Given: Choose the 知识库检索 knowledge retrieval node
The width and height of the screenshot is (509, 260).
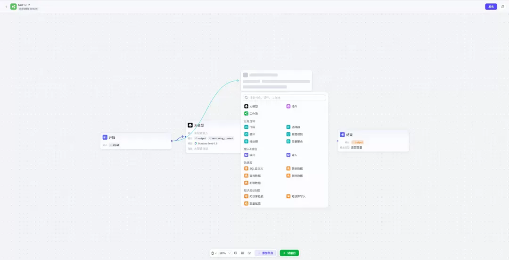Looking at the screenshot, I should (x=254, y=196).
